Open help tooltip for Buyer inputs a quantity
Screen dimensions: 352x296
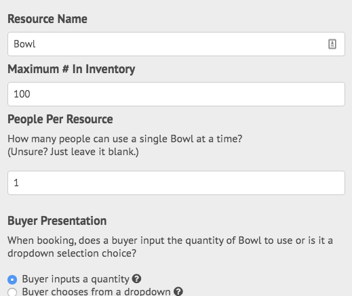click(136, 279)
